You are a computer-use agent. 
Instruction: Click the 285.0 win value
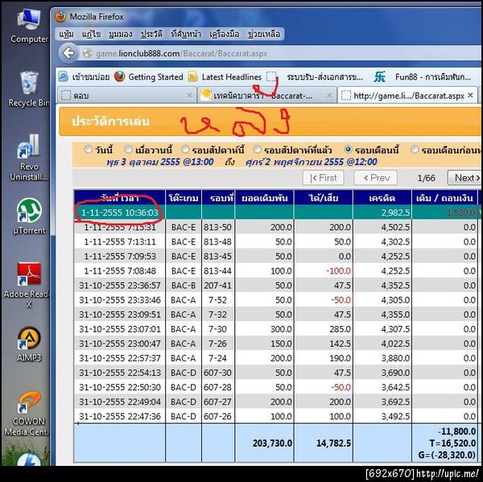click(341, 329)
